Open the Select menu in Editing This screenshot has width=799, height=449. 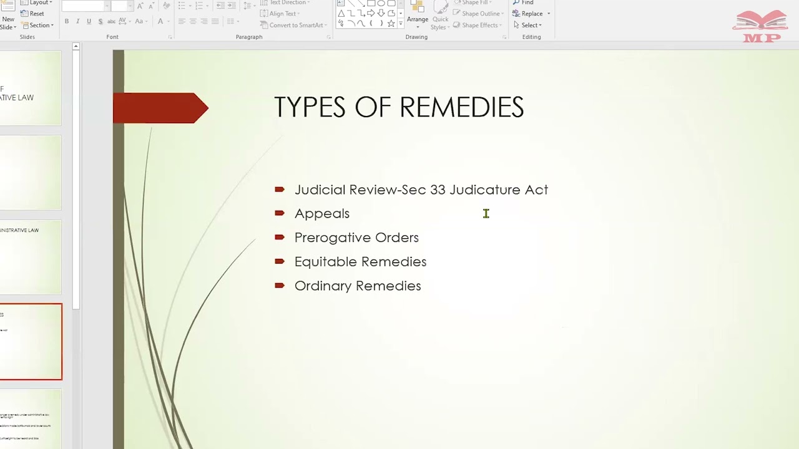(x=527, y=25)
